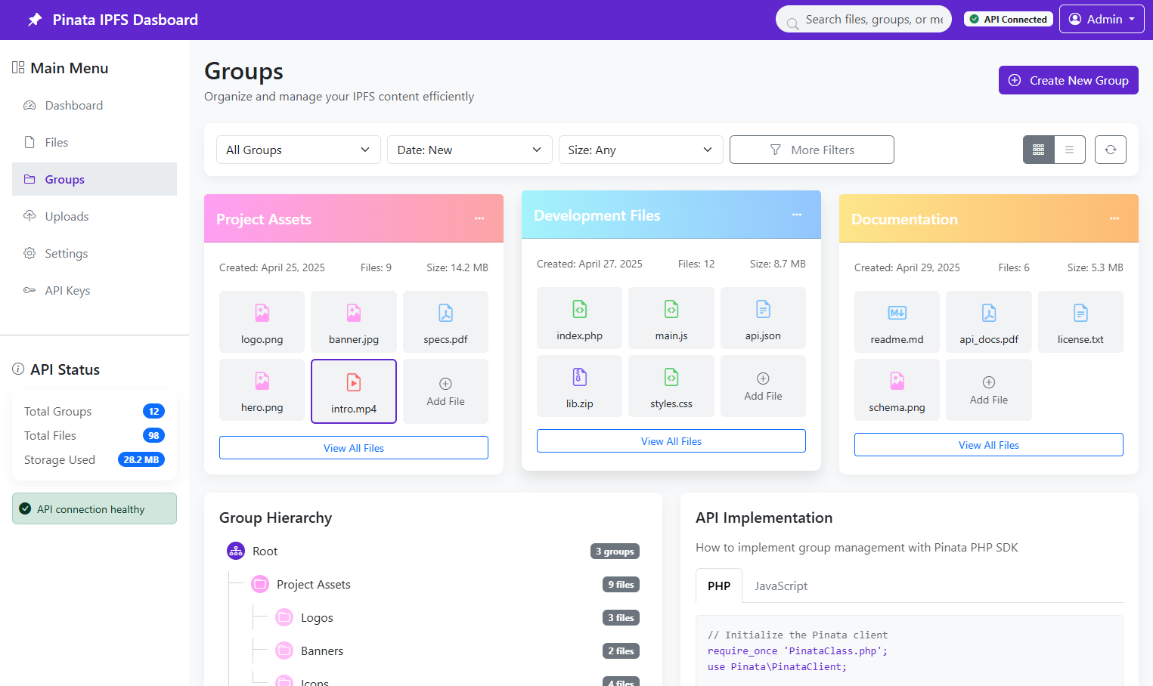This screenshot has height=686, width=1153.
Task: Select Banners folder in Group Hierarchy
Action: tap(457, 650)
